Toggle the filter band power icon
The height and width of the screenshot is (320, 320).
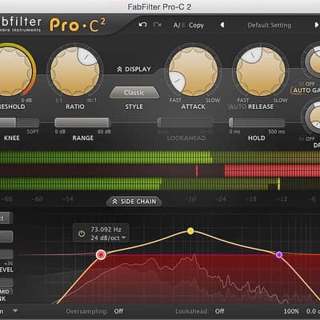pyautogui.click(x=82, y=234)
